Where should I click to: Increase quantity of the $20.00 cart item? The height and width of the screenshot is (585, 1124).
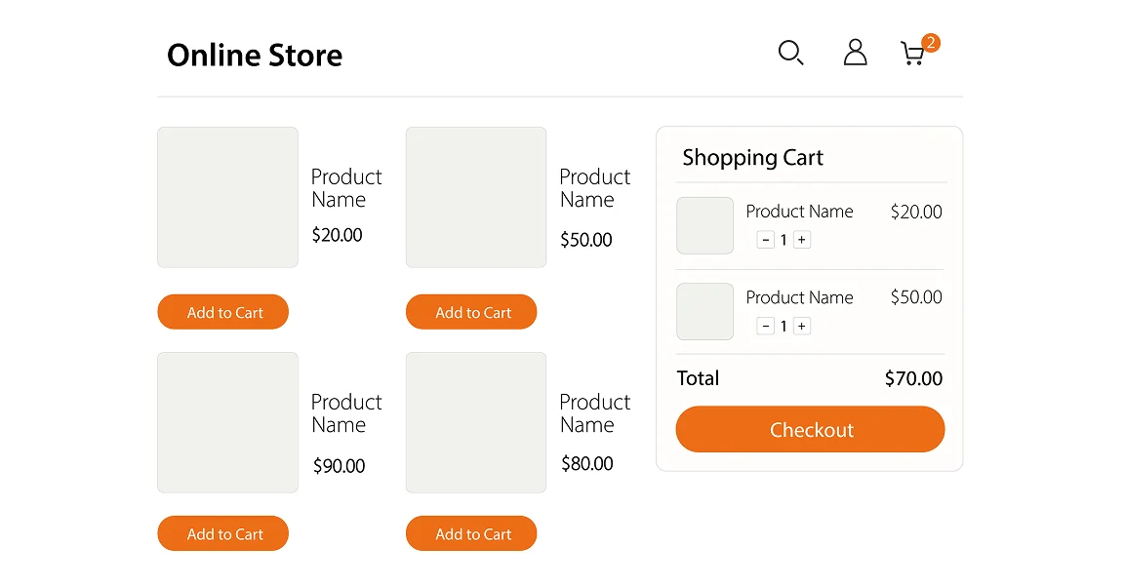[x=801, y=239]
